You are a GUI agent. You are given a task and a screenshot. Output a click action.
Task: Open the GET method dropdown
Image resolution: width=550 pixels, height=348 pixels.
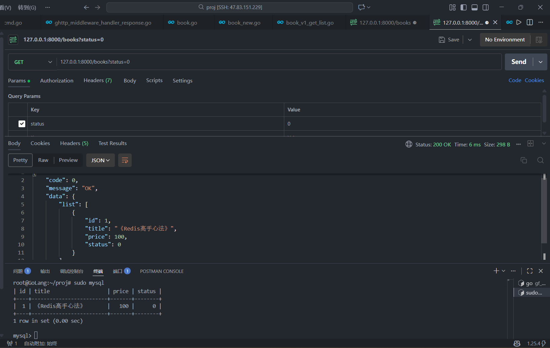click(33, 62)
